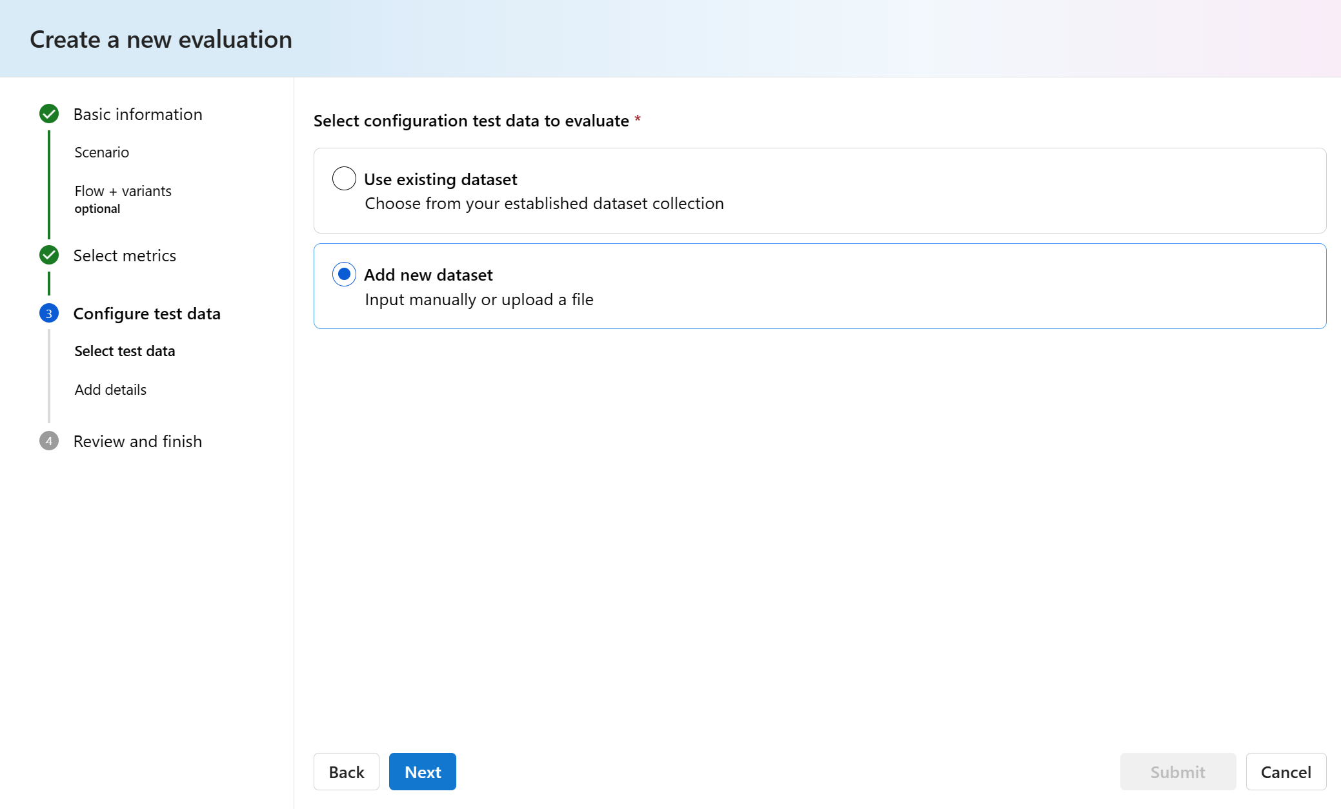Click the grayed-out Submit button

pyautogui.click(x=1178, y=772)
